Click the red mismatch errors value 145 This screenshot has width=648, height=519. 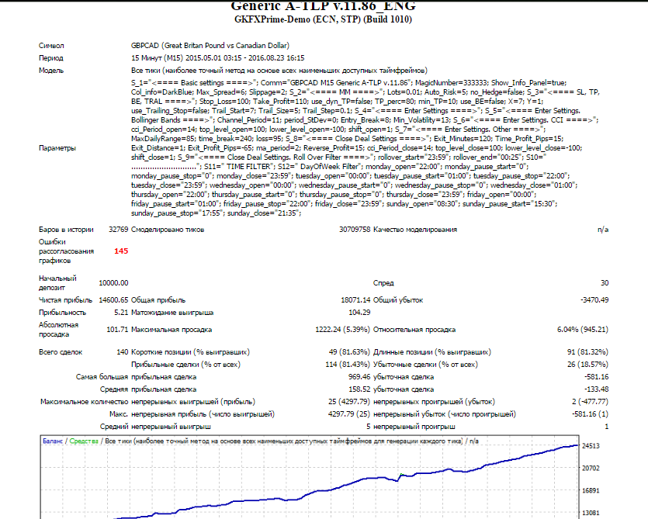click(x=121, y=251)
